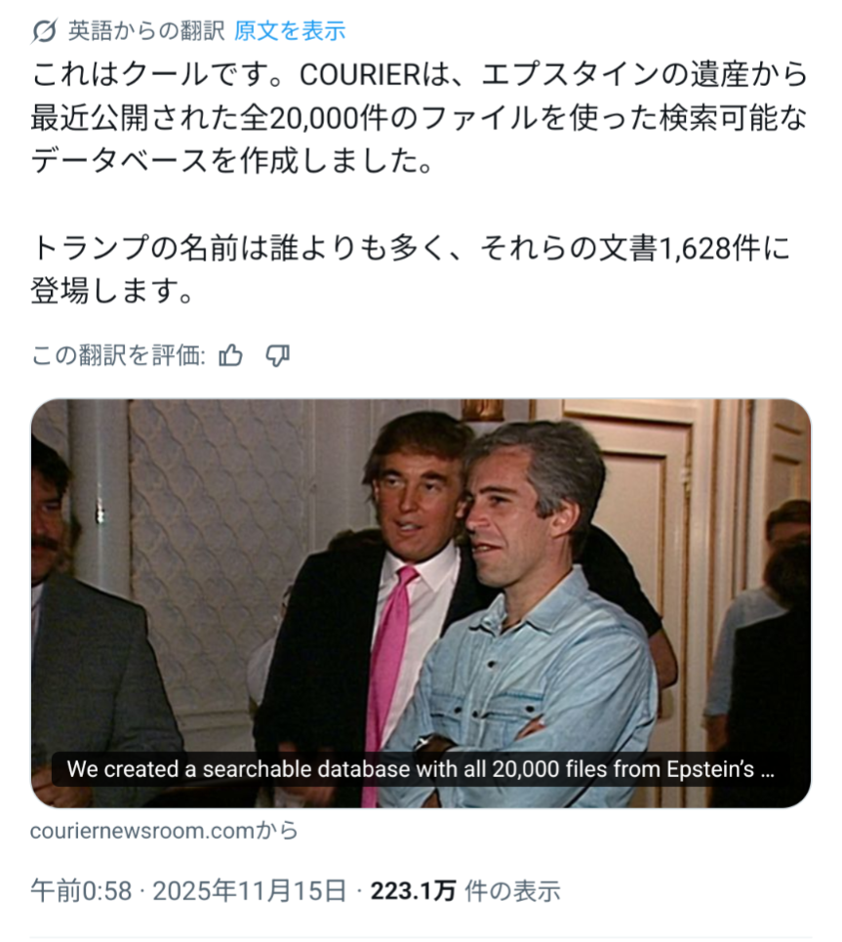Open the link card preview image

click(421, 603)
